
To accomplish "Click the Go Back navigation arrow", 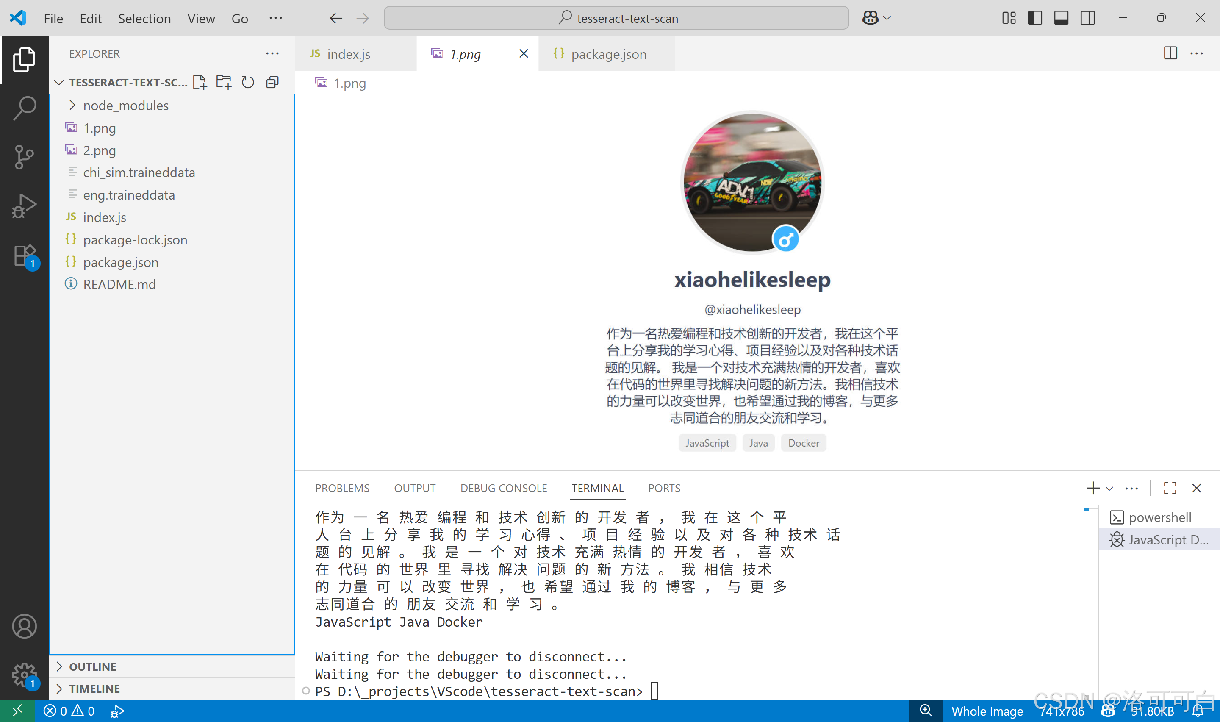I will pos(335,17).
